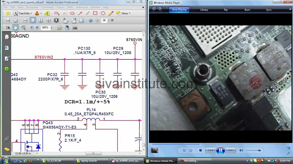Screen dimensions: 293x164
Task: Open the How To help panel
Action: click(7, 69)
